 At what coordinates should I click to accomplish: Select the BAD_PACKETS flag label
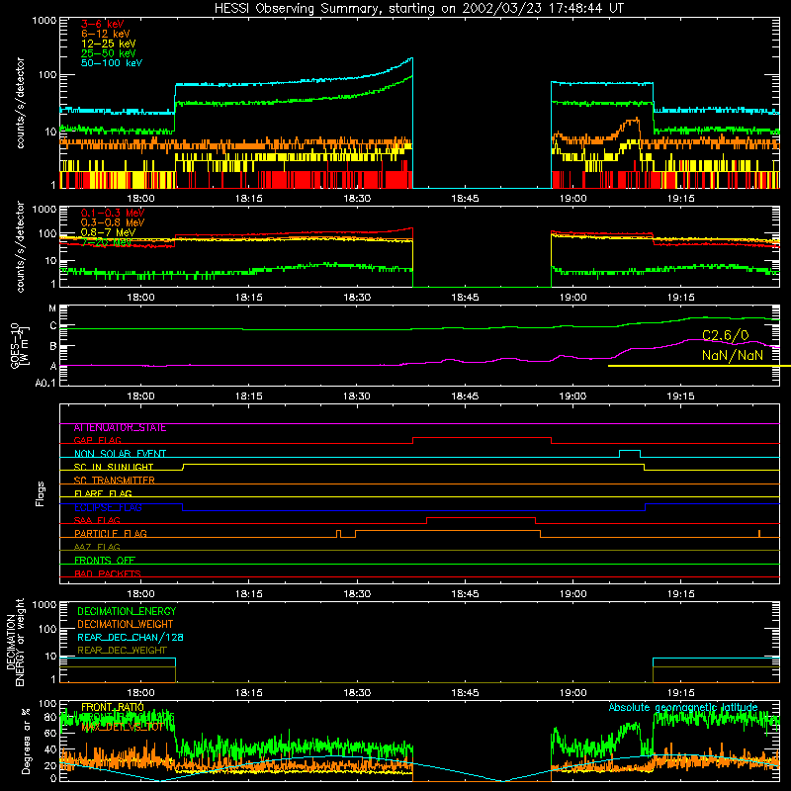point(108,573)
